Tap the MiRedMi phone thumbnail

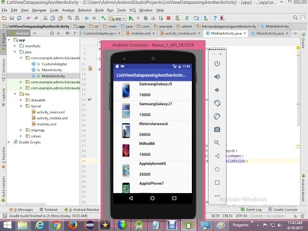tap(126, 150)
